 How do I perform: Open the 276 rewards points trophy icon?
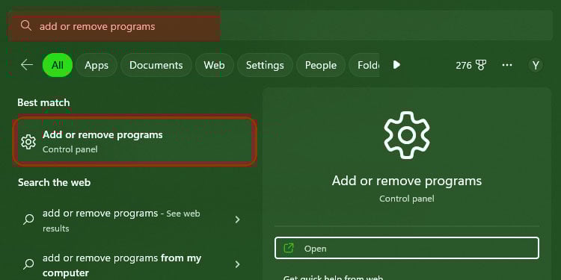point(480,65)
